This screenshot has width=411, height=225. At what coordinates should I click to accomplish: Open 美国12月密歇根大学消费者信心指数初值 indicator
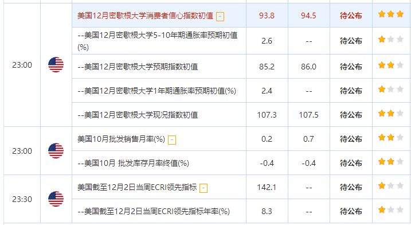[x=145, y=15]
